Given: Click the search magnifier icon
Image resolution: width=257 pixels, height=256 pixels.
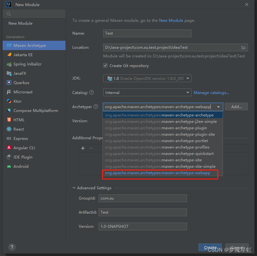Looking at the screenshot, I should (9, 14).
